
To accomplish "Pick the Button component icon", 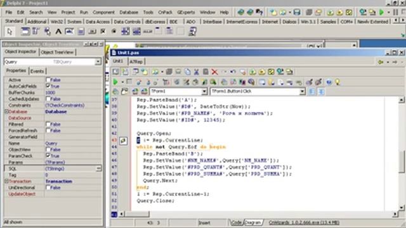I will (x=92, y=32).
